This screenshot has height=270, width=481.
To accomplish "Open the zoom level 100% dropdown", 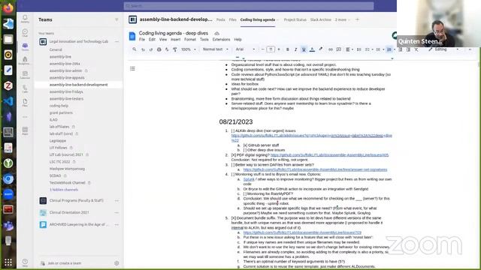I will click(x=189, y=49).
